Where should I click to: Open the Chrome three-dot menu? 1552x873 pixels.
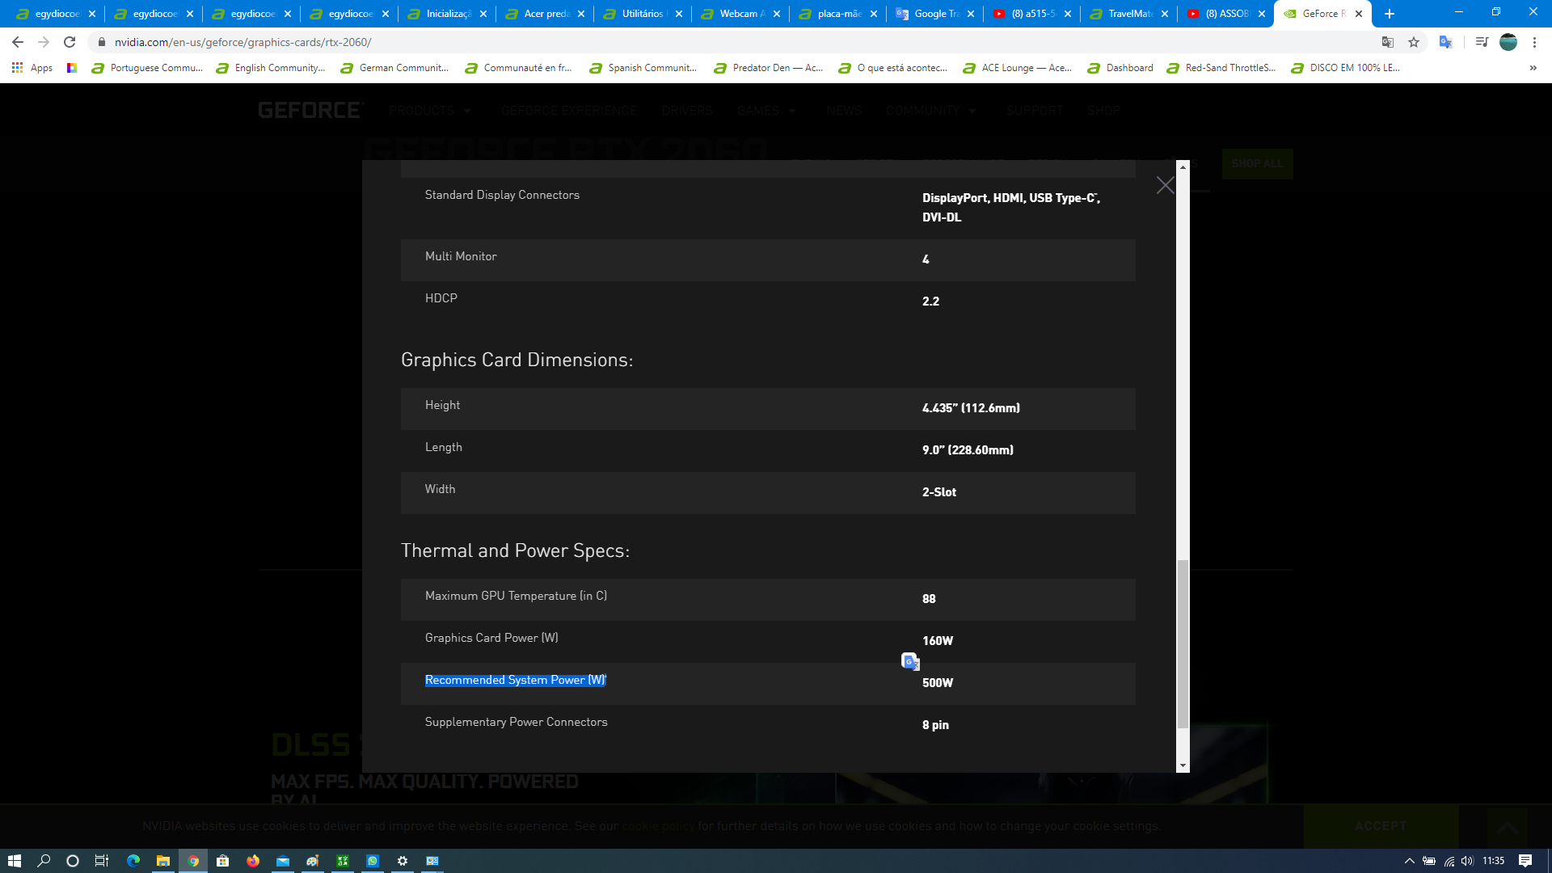(1534, 42)
